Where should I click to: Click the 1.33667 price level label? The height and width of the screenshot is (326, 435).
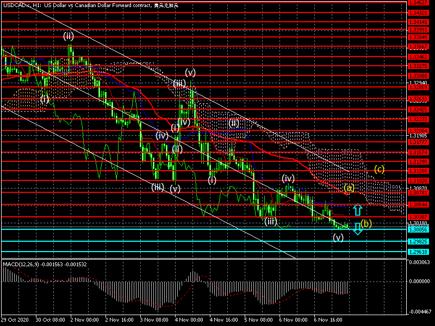click(x=418, y=47)
